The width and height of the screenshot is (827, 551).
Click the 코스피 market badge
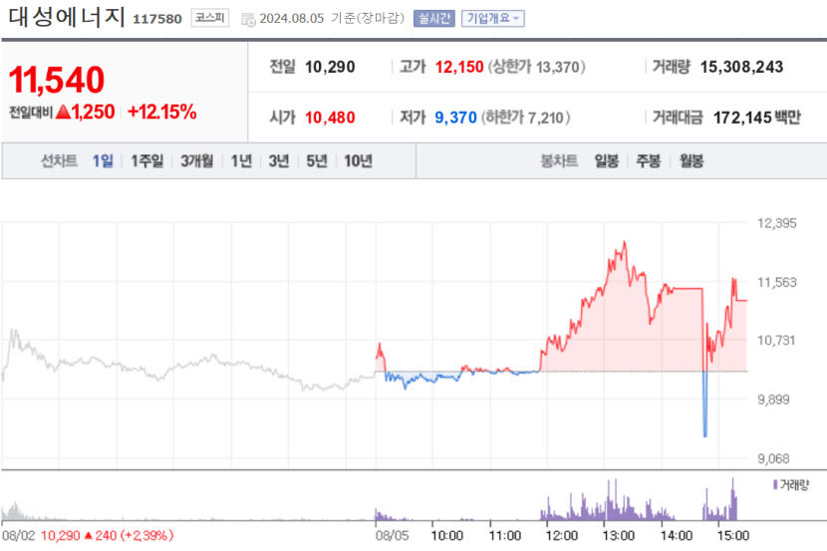tap(210, 18)
